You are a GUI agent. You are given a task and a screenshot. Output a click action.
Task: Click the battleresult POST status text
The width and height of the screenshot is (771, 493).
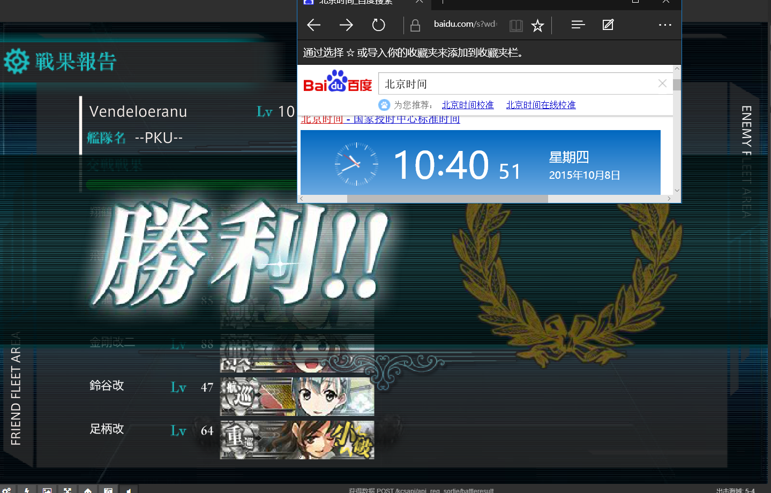coord(421,490)
